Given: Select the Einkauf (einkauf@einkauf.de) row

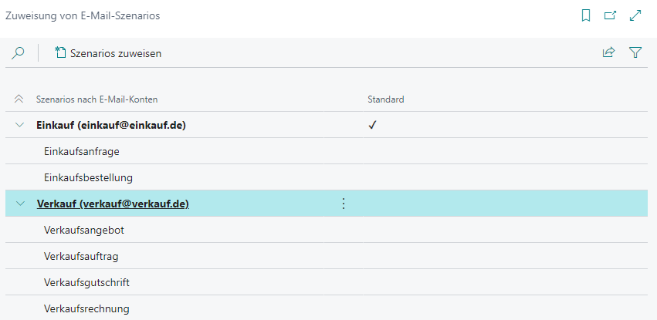Looking at the screenshot, I should [x=327, y=125].
